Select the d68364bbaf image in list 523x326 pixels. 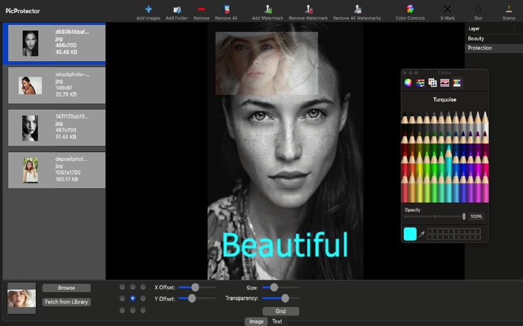point(57,43)
